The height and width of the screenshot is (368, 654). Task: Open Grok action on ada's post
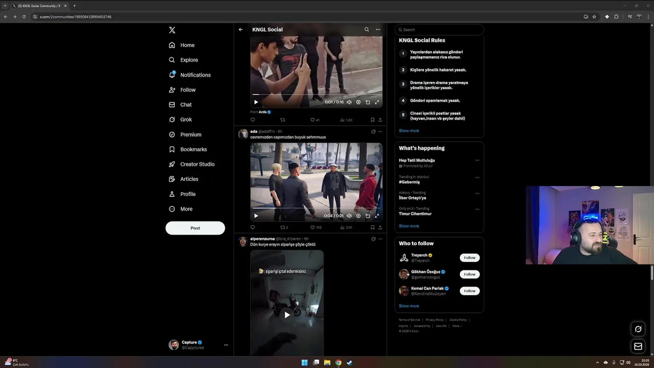[373, 131]
